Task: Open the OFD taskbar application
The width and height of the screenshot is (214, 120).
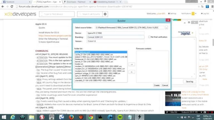Action: [x=52, y=117]
